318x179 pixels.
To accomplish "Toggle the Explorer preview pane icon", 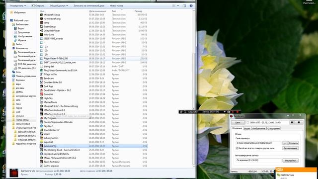I will [184, 5].
